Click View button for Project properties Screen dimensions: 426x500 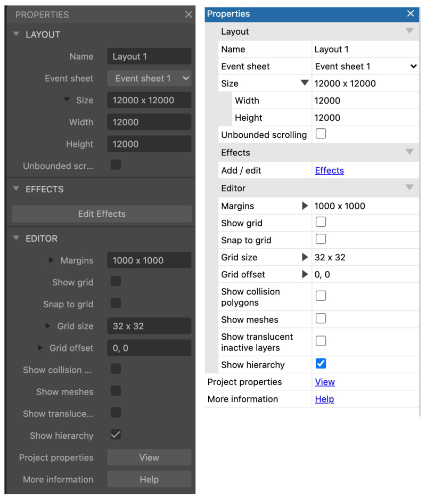[x=149, y=457]
